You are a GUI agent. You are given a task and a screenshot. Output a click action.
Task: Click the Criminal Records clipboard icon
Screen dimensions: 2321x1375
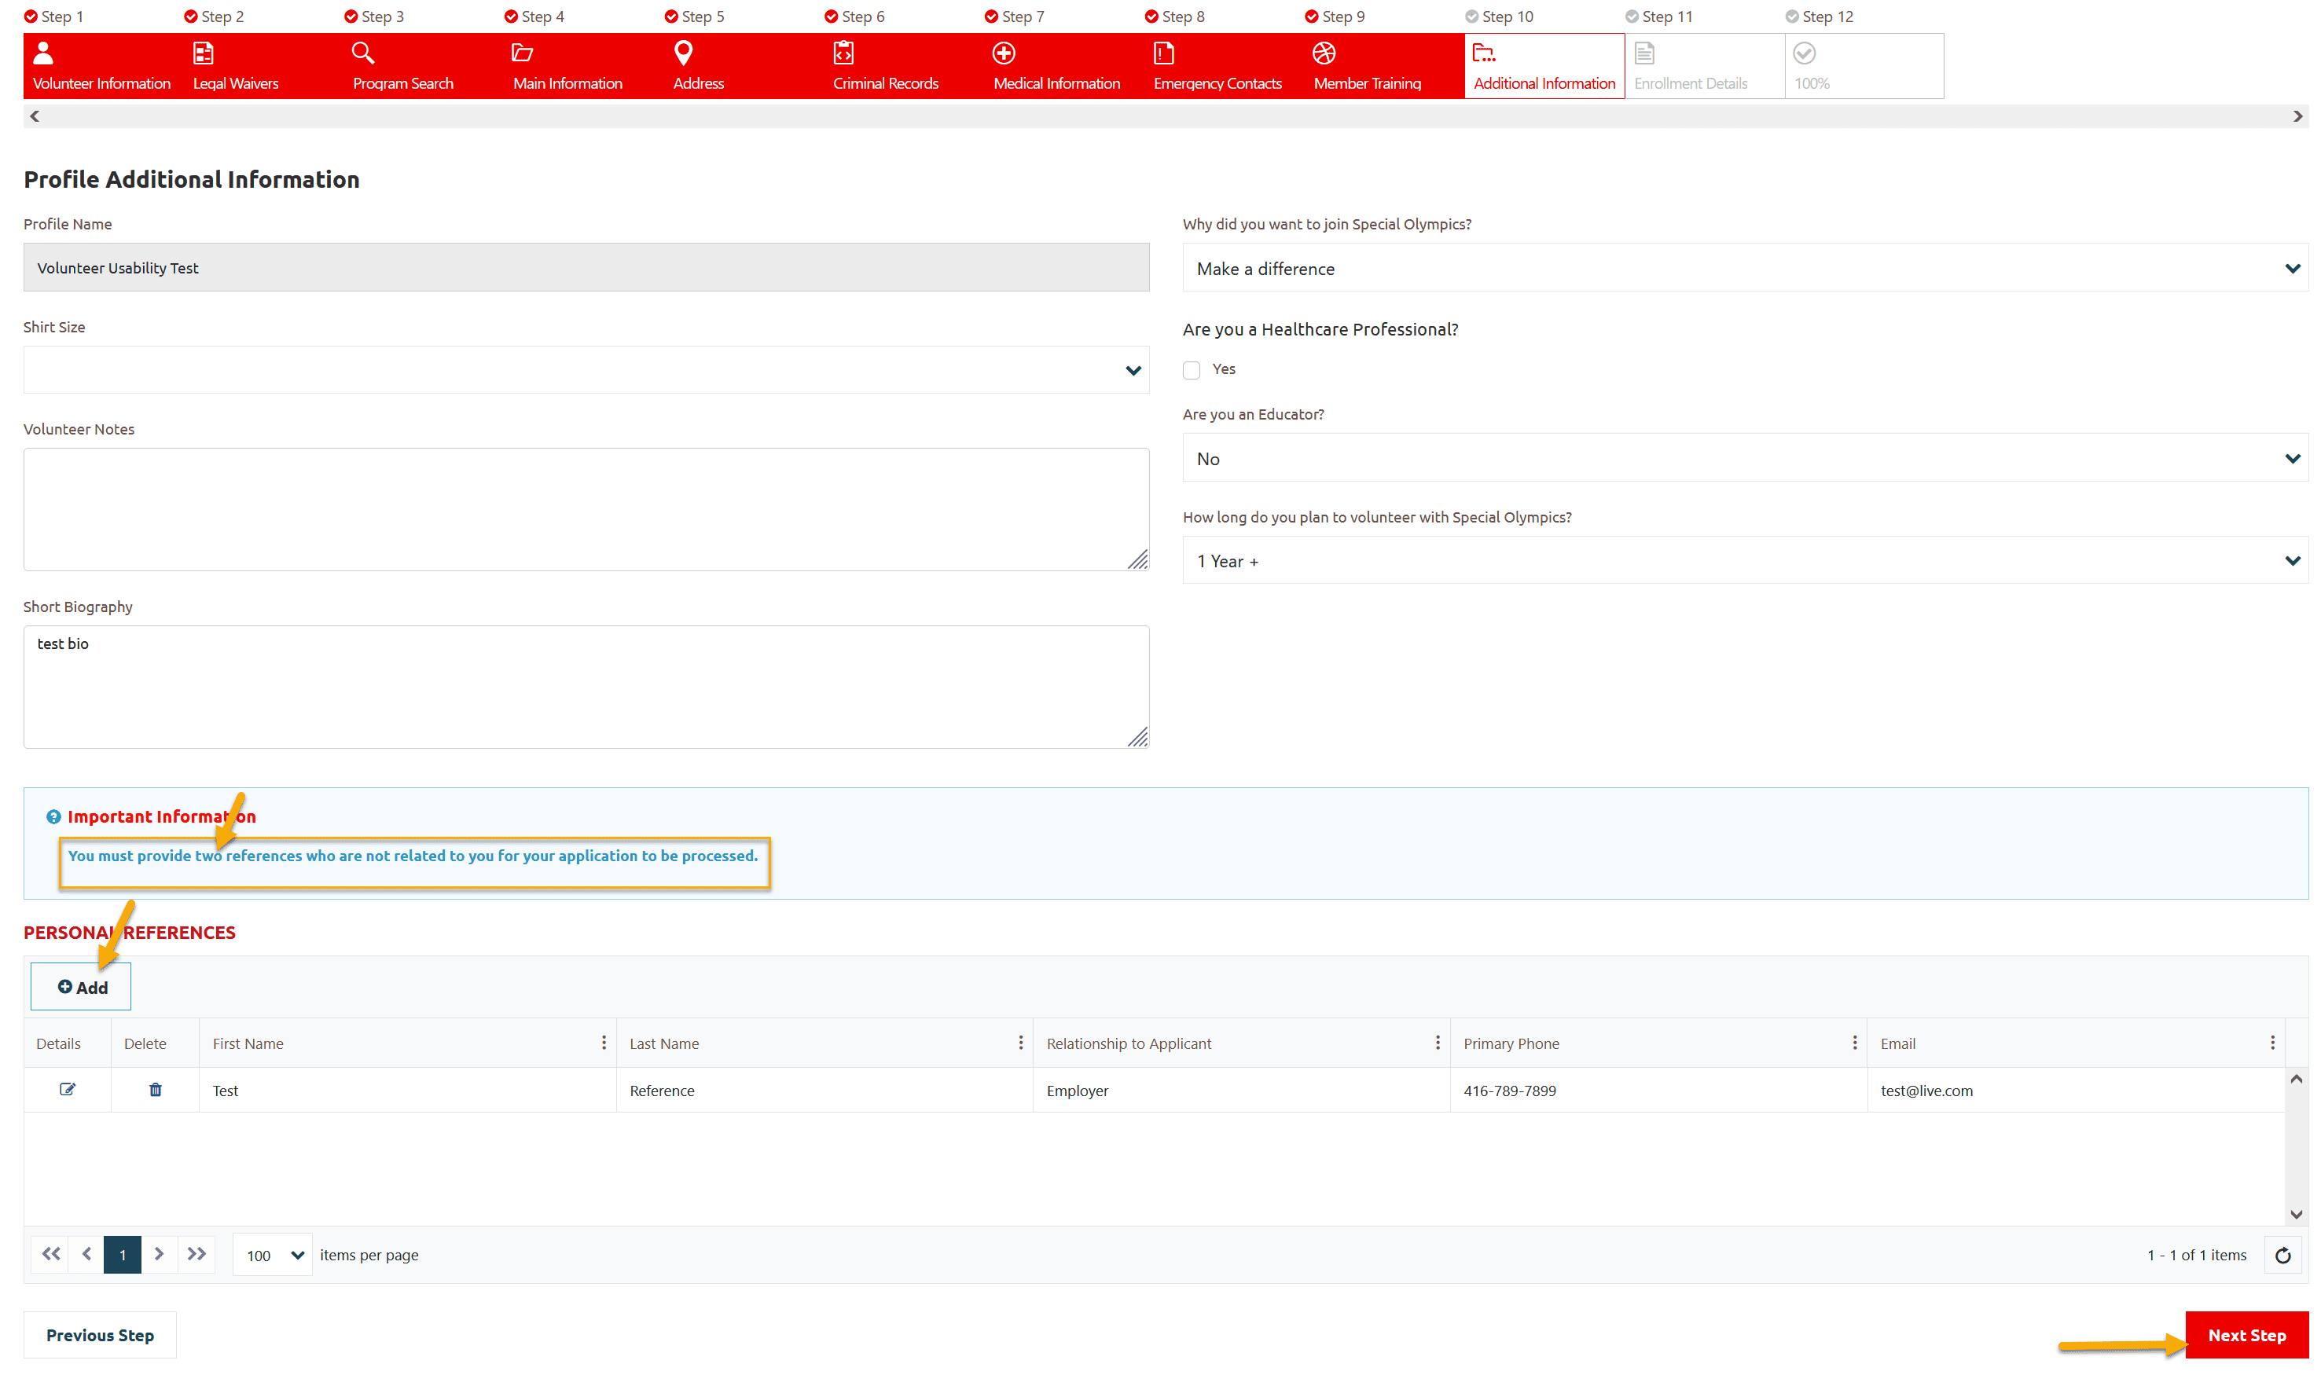tap(843, 53)
